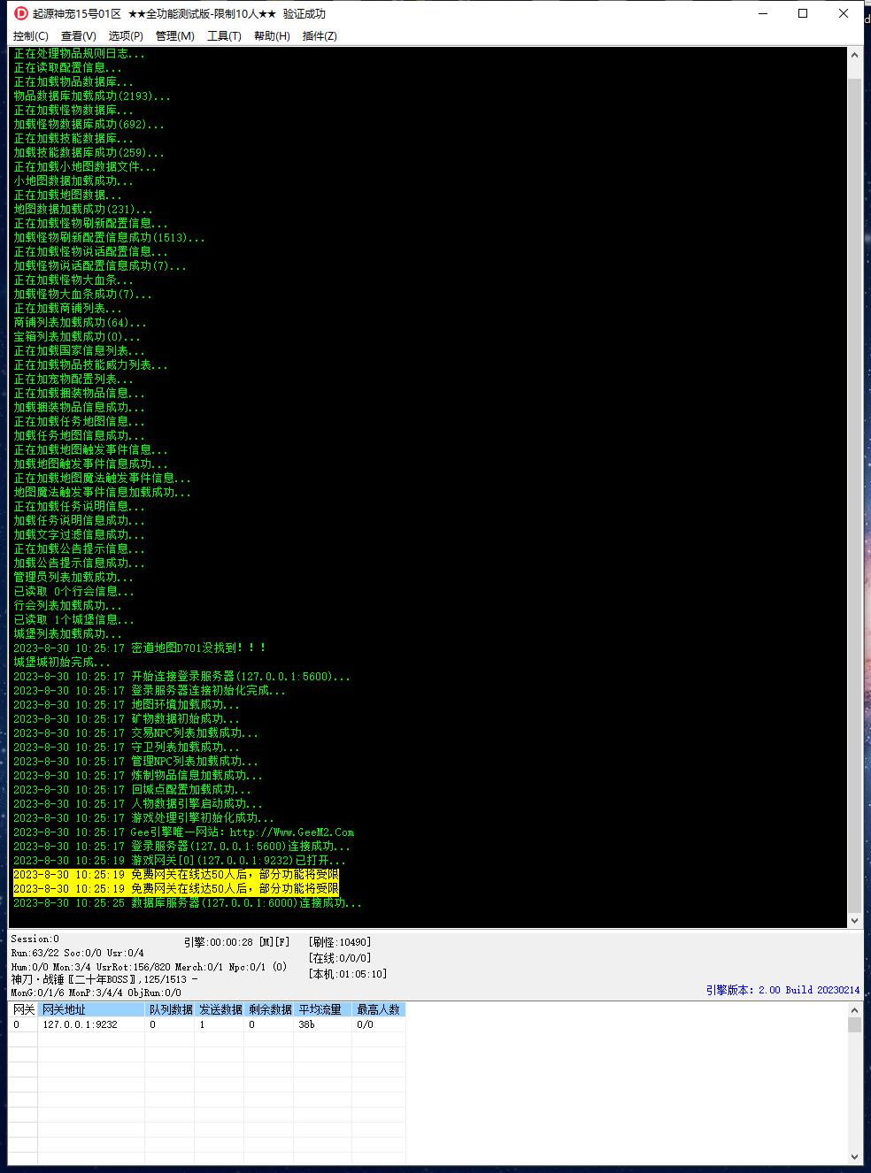The width and height of the screenshot is (871, 1173).
Task: Minimize the engine window
Action: pyautogui.click(x=762, y=13)
